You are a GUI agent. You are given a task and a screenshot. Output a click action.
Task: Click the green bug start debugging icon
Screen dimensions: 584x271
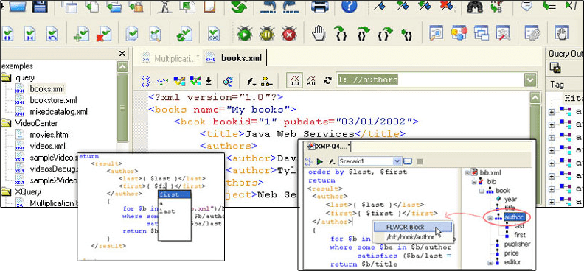tap(245, 33)
